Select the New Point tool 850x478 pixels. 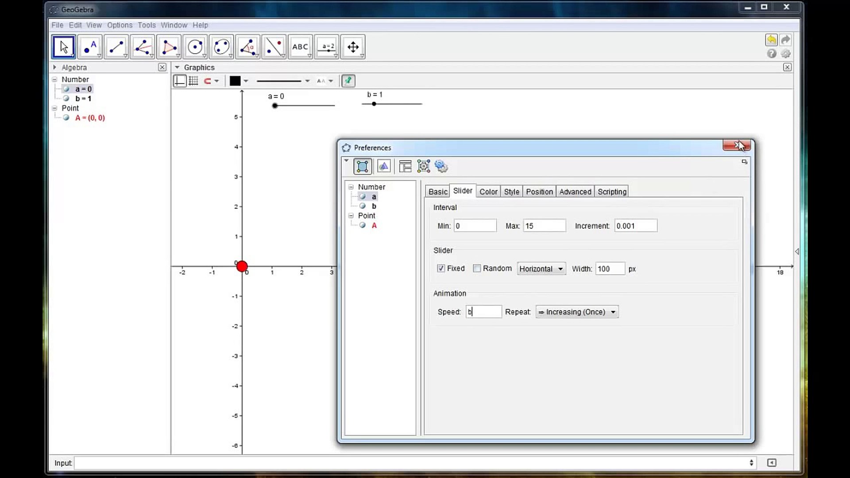tap(90, 47)
